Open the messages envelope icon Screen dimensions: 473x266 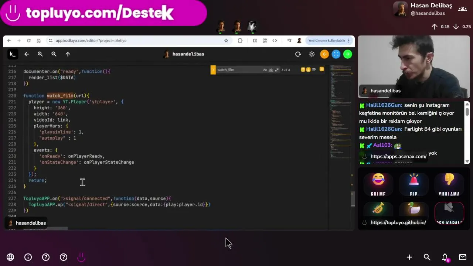click(463, 257)
